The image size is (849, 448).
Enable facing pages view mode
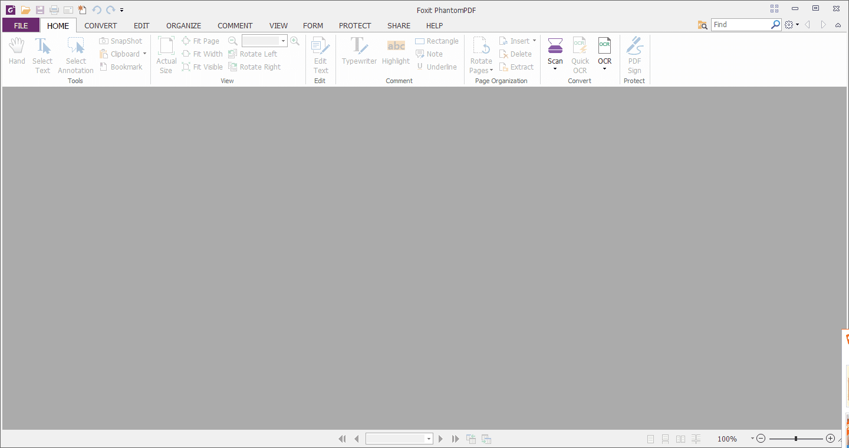pyautogui.click(x=680, y=439)
